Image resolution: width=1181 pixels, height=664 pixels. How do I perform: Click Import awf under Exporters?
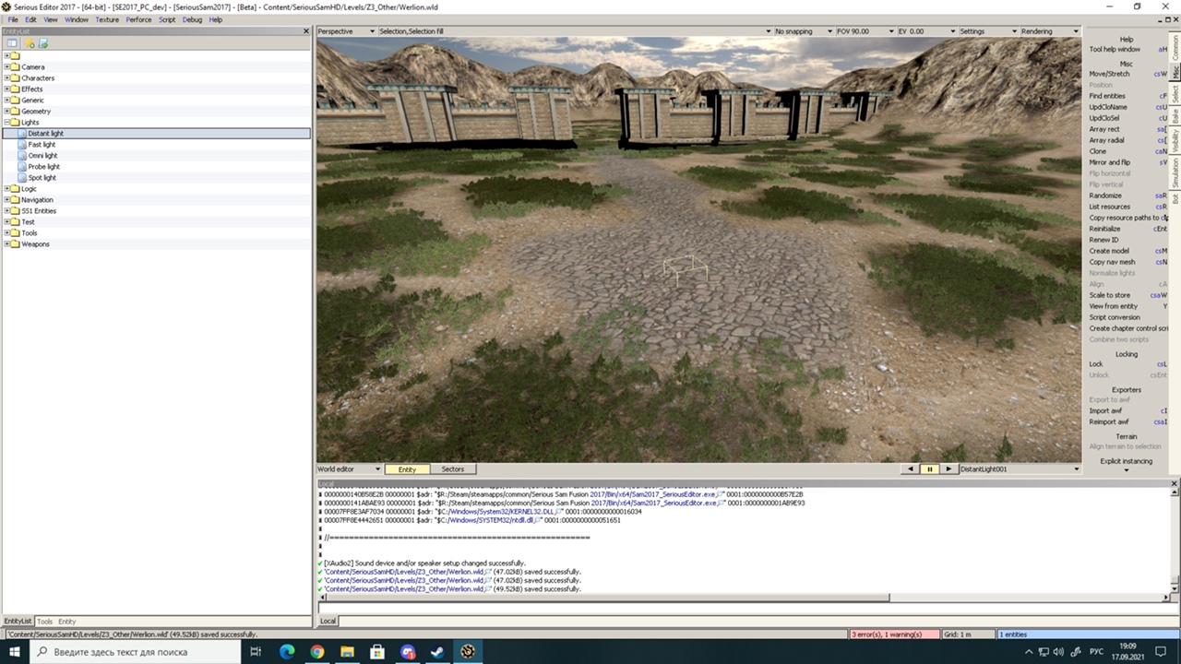coord(1105,410)
